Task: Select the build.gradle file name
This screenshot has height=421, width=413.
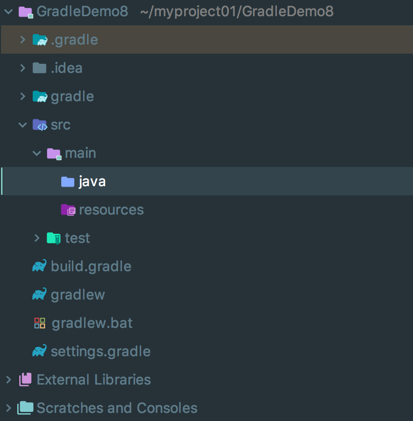Action: coord(91,266)
